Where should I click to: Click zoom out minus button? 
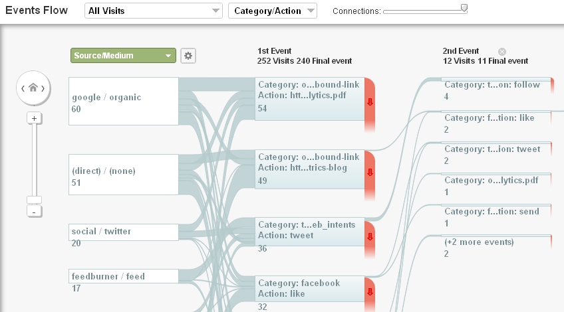(35, 211)
